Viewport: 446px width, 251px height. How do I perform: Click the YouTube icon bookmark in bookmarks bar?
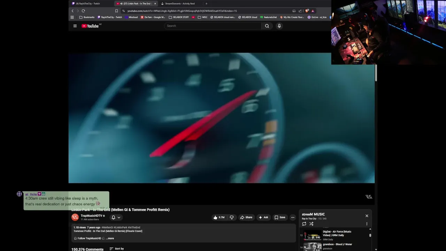click(x=193, y=17)
